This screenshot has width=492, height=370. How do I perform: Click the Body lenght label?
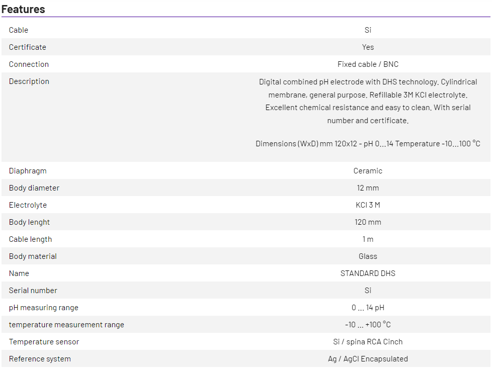(x=29, y=222)
